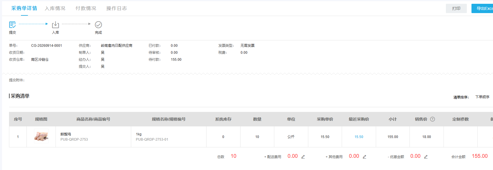Open the 下单顺序 sort order dropdown
This screenshot has height=170, width=493.
[482, 97]
